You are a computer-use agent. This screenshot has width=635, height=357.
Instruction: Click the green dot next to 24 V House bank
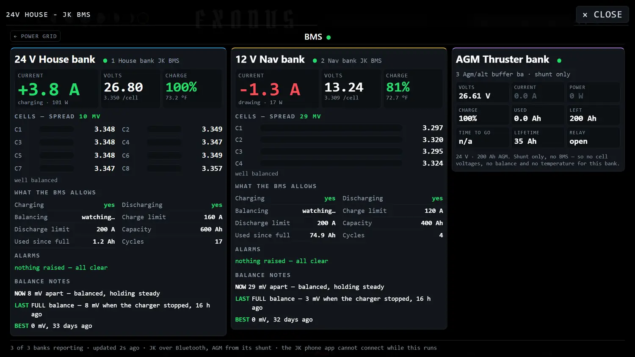(x=105, y=60)
